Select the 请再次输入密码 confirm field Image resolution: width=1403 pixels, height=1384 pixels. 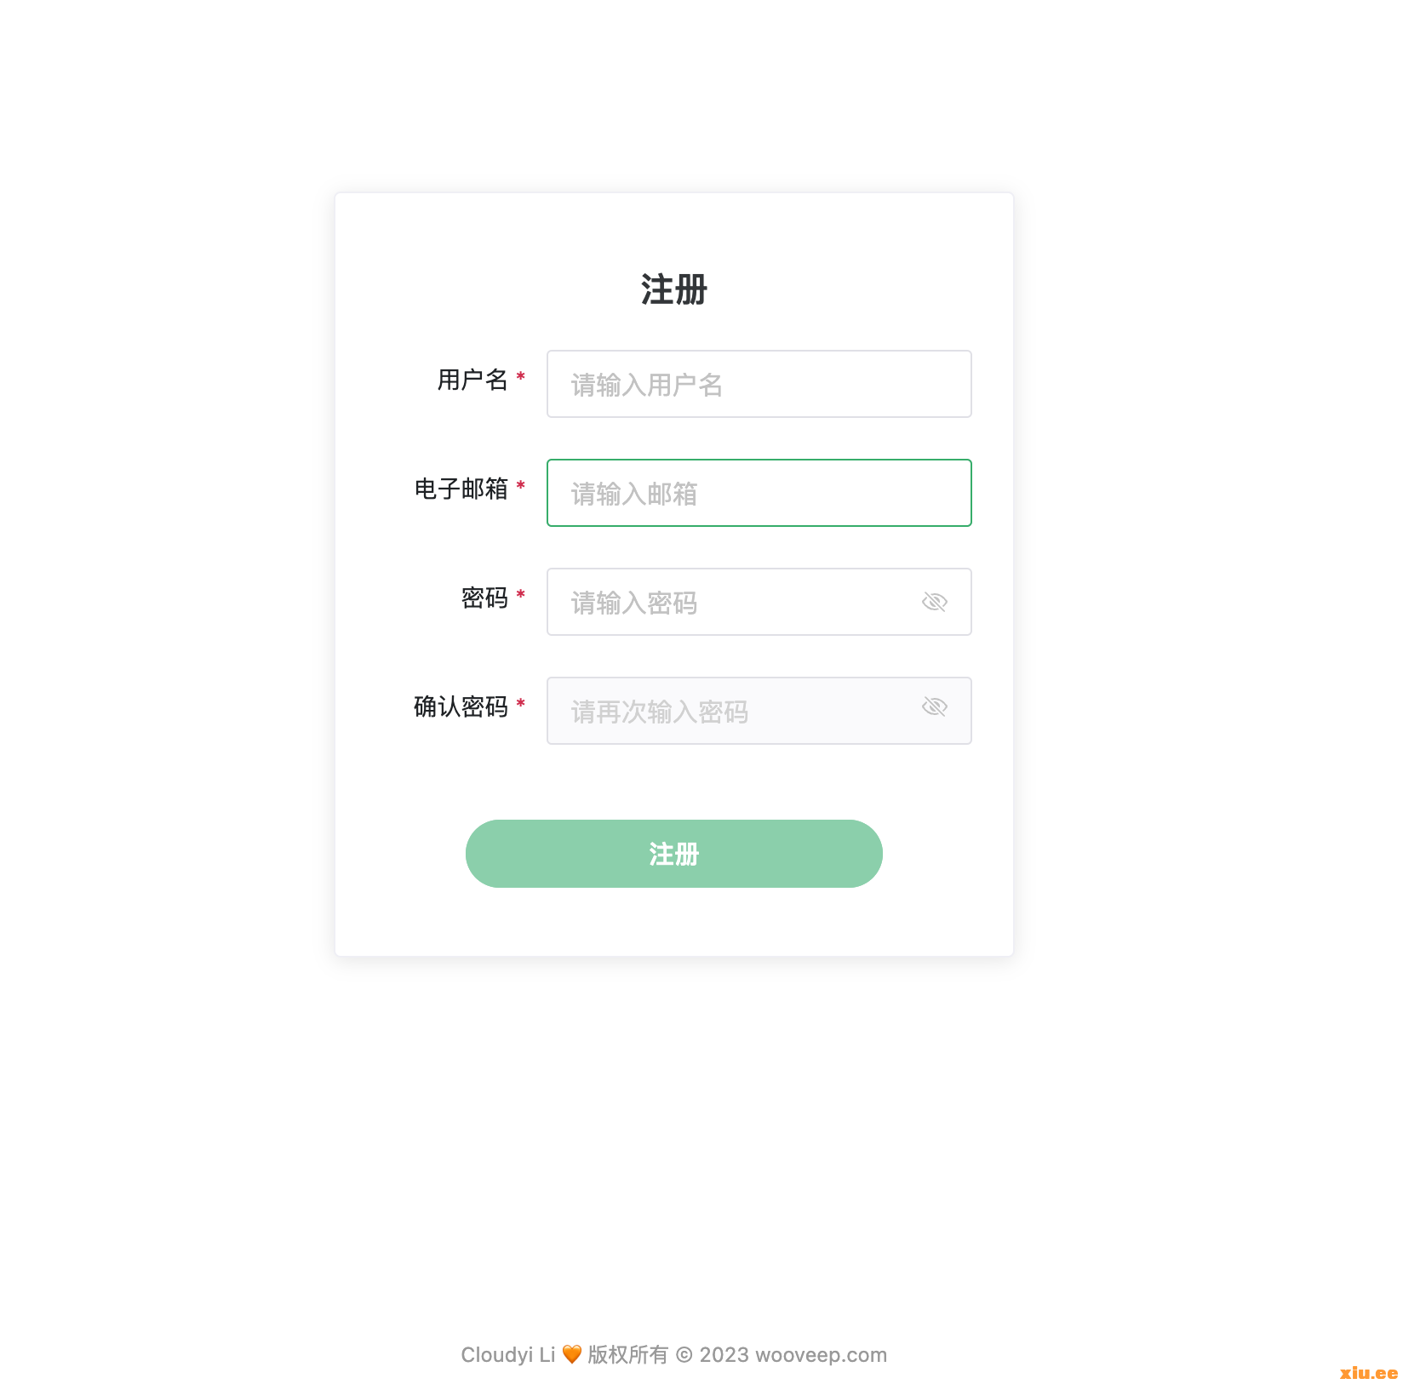click(x=732, y=711)
